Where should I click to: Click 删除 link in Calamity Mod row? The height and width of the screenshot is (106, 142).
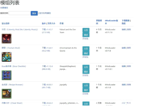click(x=129, y=30)
